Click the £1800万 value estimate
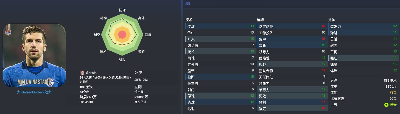This screenshot has width=400, height=114. pos(141,97)
